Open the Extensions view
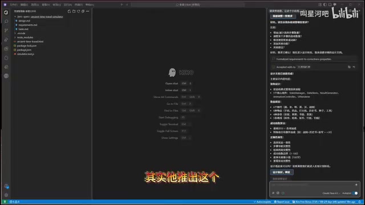The width and height of the screenshot is (365, 205). [x=6, y=48]
